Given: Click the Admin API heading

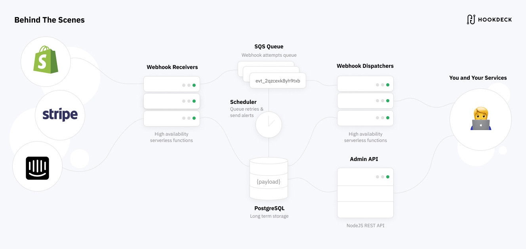Looking at the screenshot, I should click(364, 159).
